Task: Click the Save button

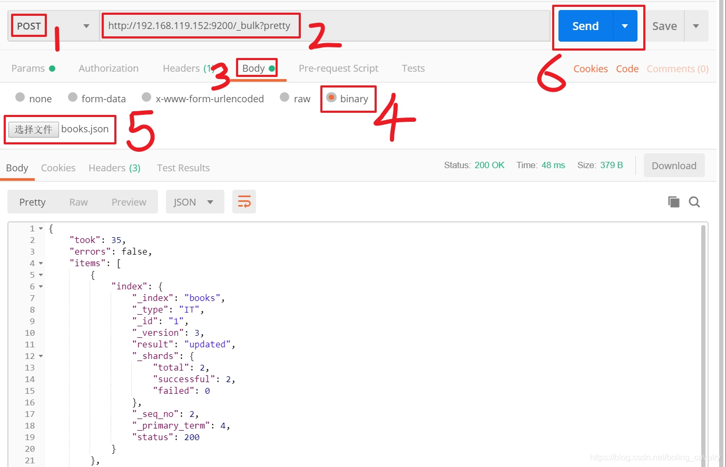Action: click(x=665, y=26)
